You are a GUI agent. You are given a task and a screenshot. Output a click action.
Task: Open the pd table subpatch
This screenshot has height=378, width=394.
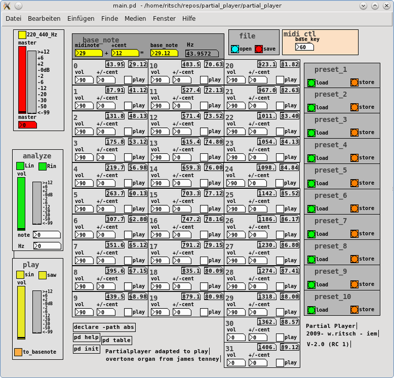(x=116, y=340)
